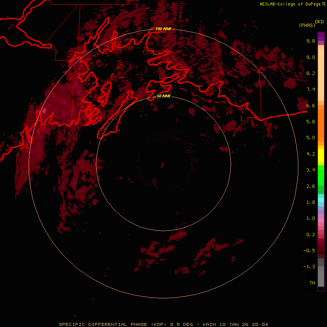Click the NEXLAB-College of DuPage header text
Viewport: 327px width, 327px height.
pos(290,4)
